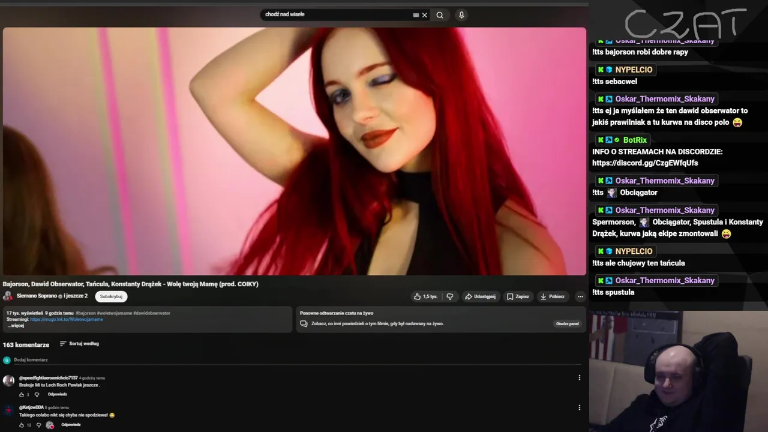768x432 pixels.
Task: Open the discord.gg/CzgEWfqUfs link in chat
Action: (645, 163)
